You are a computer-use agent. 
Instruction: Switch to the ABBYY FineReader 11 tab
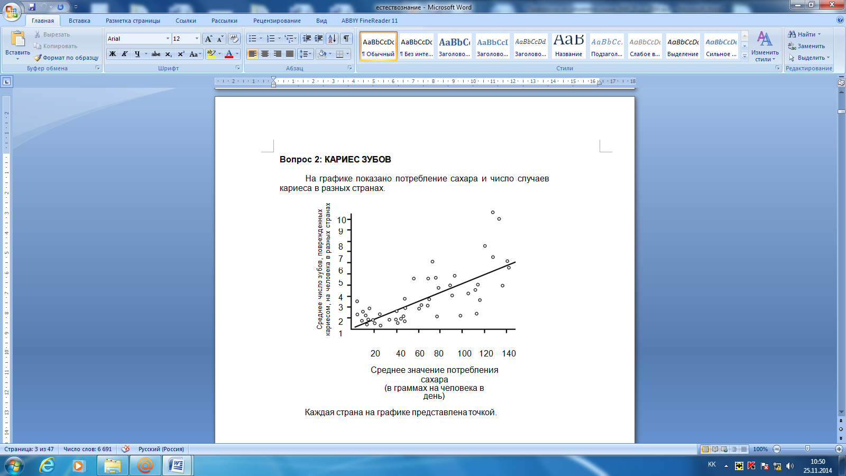pyautogui.click(x=369, y=21)
